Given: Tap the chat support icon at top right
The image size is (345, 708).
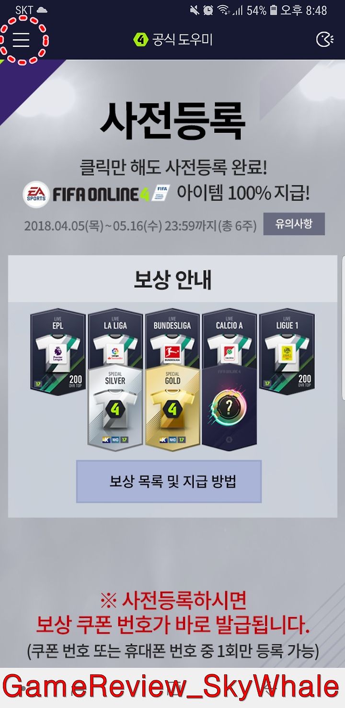Looking at the screenshot, I should (x=325, y=40).
